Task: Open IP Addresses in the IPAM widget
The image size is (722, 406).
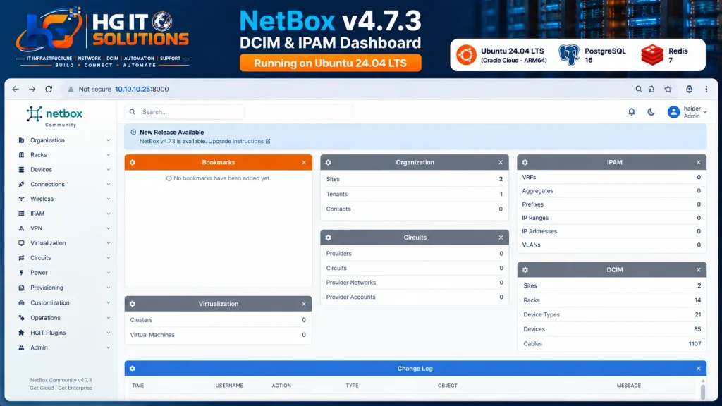Action: click(539, 231)
